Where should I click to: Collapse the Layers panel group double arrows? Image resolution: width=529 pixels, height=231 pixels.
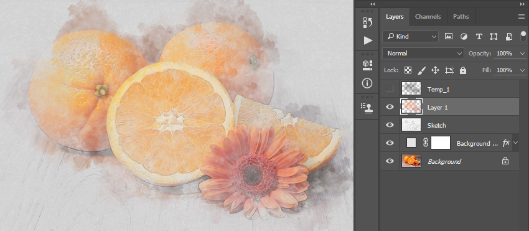pyautogui.click(x=522, y=4)
